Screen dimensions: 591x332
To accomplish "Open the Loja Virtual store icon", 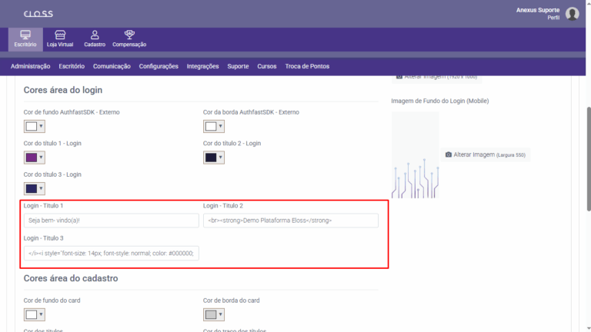I will 60,38.
